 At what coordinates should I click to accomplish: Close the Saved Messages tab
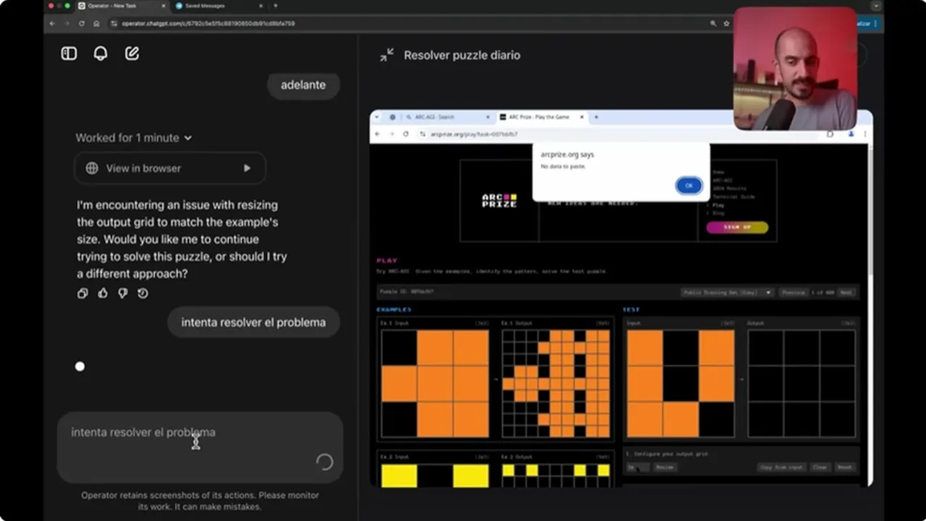pos(260,6)
